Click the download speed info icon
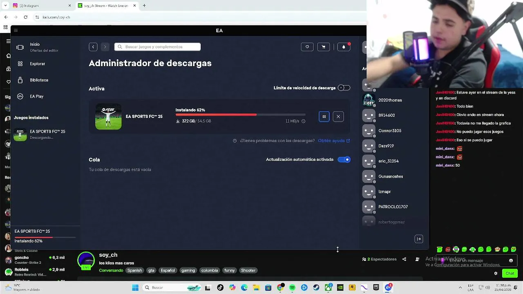This screenshot has height=294, width=523. [303, 121]
